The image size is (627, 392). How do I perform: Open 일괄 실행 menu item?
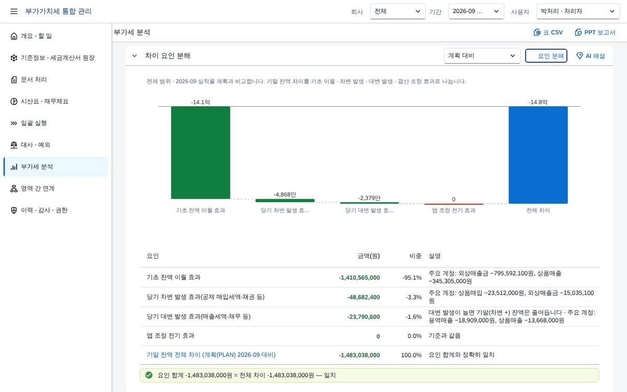pos(55,123)
